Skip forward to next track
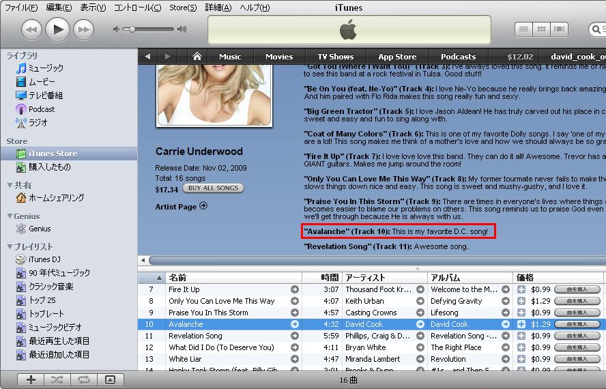 [84, 30]
